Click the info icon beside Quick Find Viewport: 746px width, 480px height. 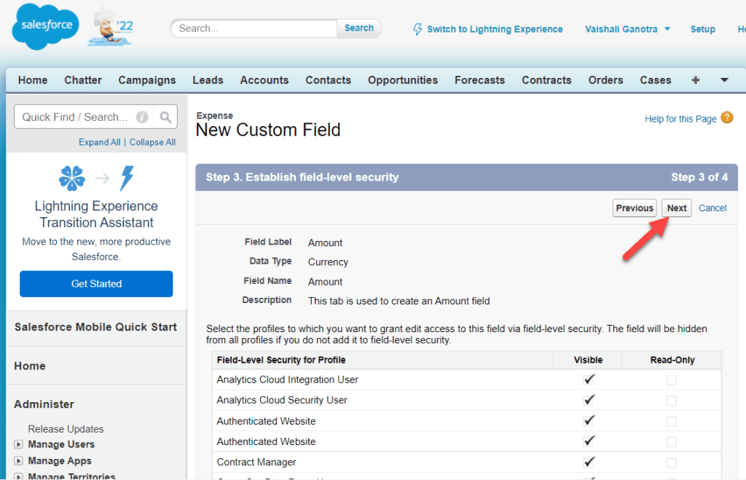click(x=142, y=117)
